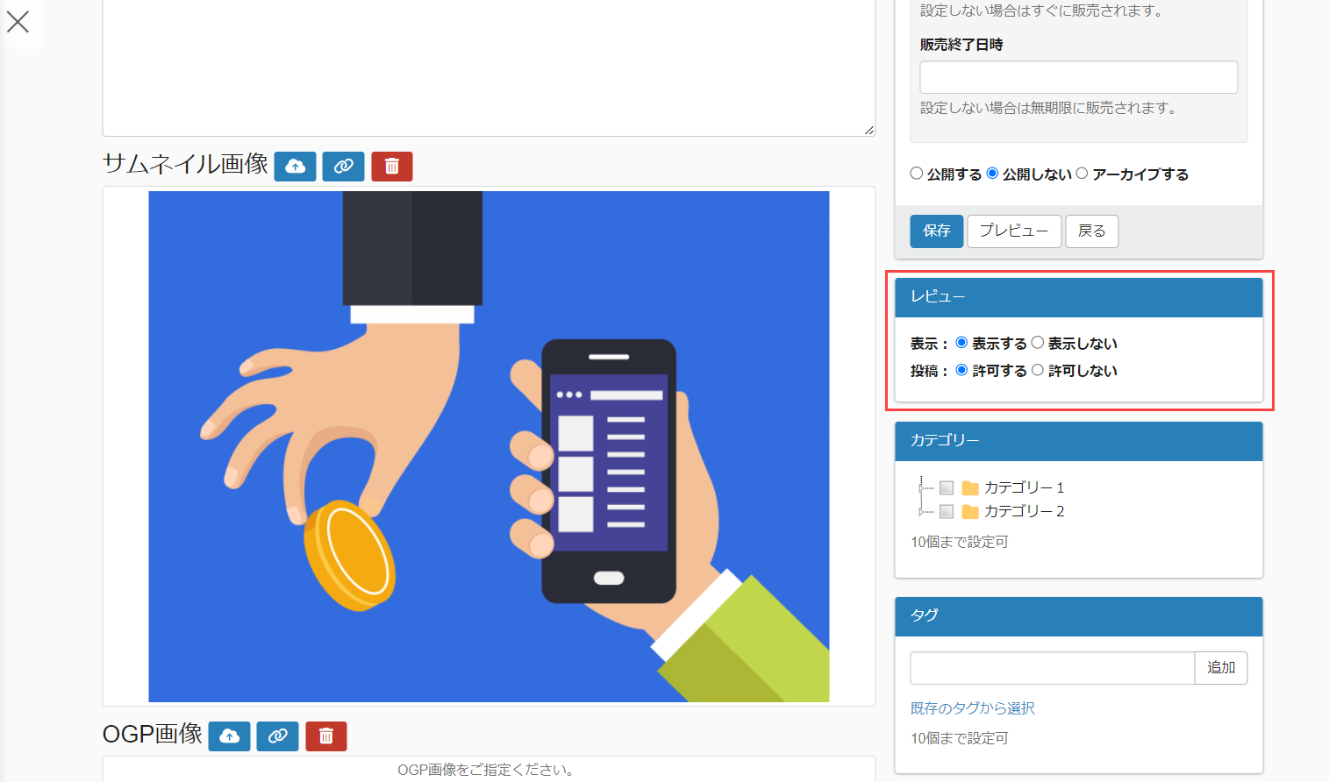Click the 戻る button

(1091, 231)
